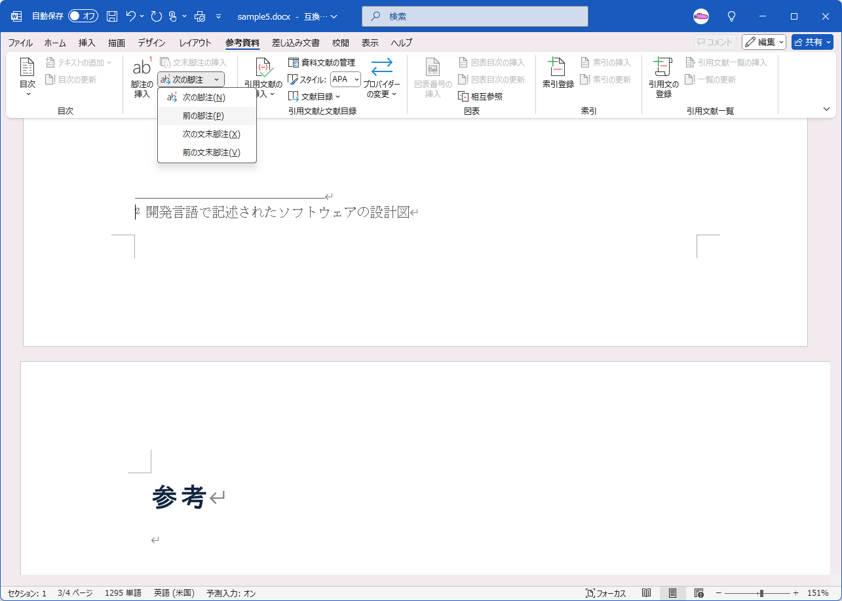The image size is (842, 601).
Task: Open the undo history dropdown arrow
Action: coord(142,16)
